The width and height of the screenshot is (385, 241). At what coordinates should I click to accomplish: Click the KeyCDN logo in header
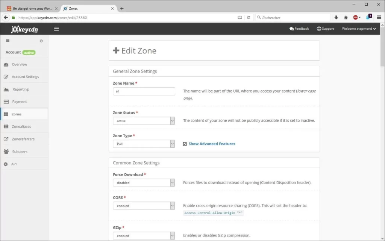click(x=24, y=29)
